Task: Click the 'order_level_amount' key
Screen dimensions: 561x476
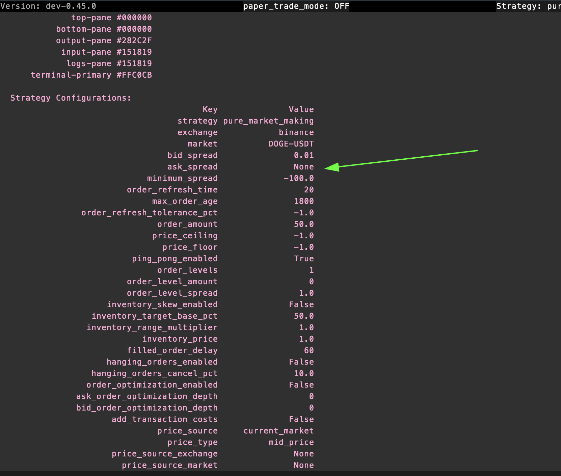Action: tap(172, 282)
